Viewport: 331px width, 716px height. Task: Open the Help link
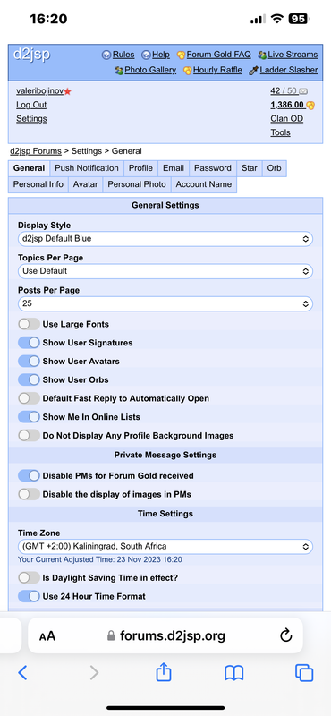[x=161, y=55]
